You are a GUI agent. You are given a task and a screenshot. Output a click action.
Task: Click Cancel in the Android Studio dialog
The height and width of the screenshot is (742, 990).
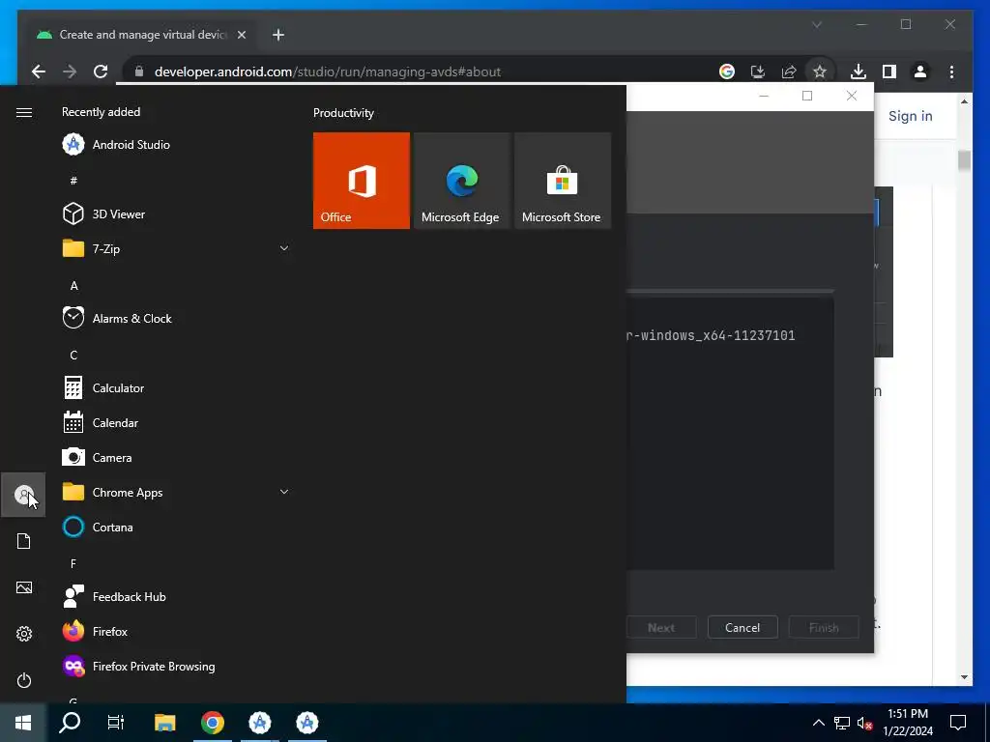pos(742,628)
